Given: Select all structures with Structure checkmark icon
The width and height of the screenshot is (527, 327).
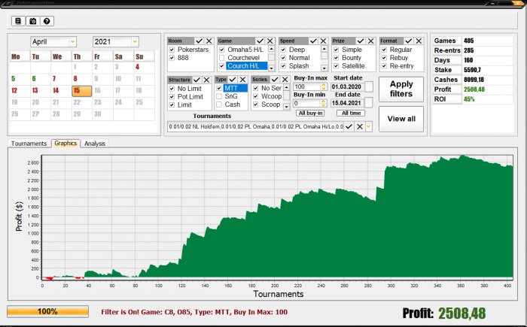Looking at the screenshot, I should point(196,80).
